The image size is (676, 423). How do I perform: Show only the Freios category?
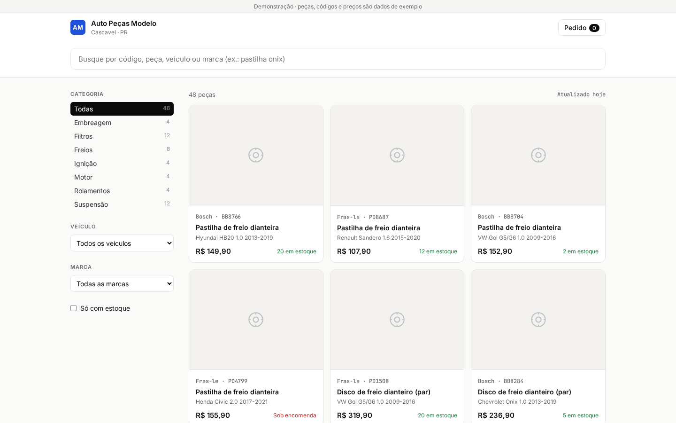click(x=122, y=149)
